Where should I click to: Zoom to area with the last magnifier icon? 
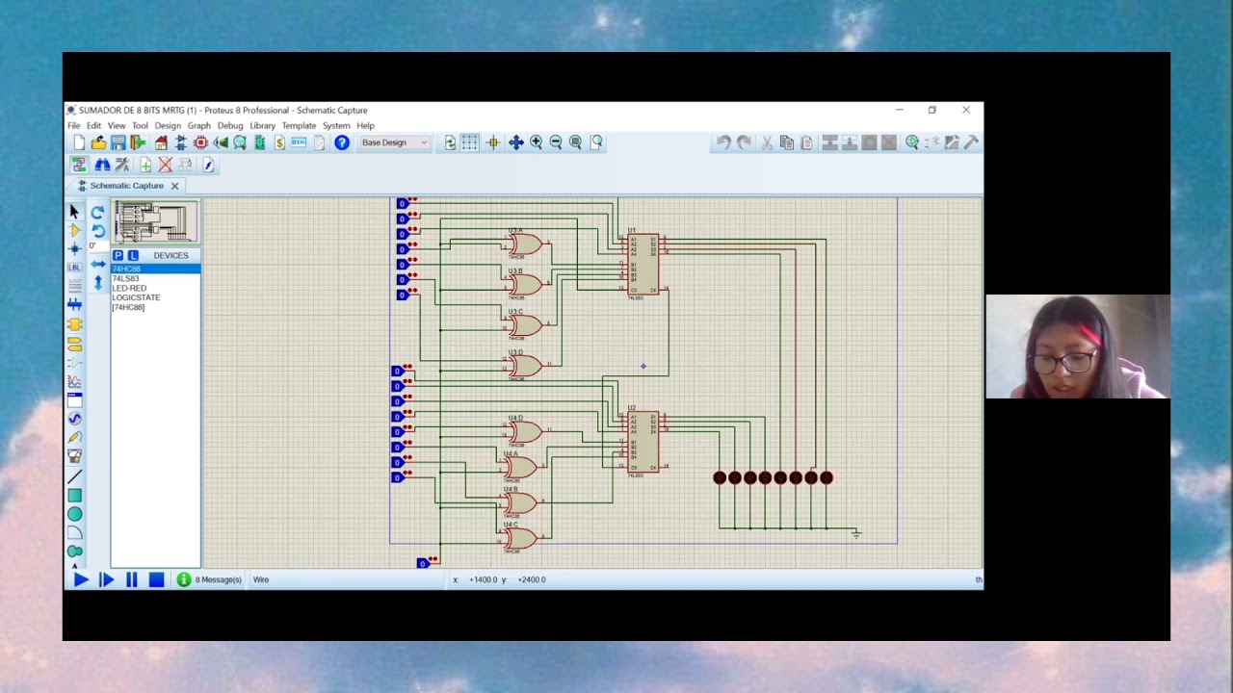click(596, 142)
